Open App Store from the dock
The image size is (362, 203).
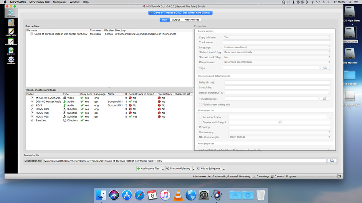pyautogui.click(x=127, y=195)
